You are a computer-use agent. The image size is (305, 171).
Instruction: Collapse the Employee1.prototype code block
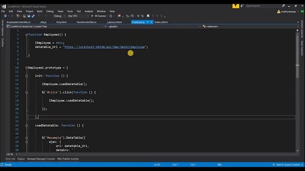27,67
